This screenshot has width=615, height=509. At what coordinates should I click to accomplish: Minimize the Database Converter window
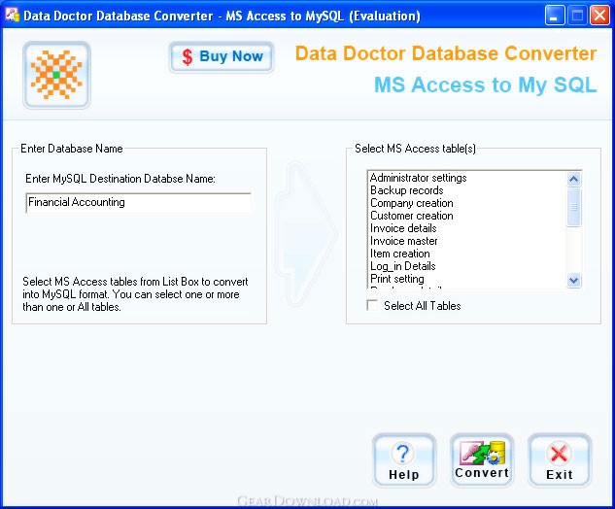tap(555, 16)
